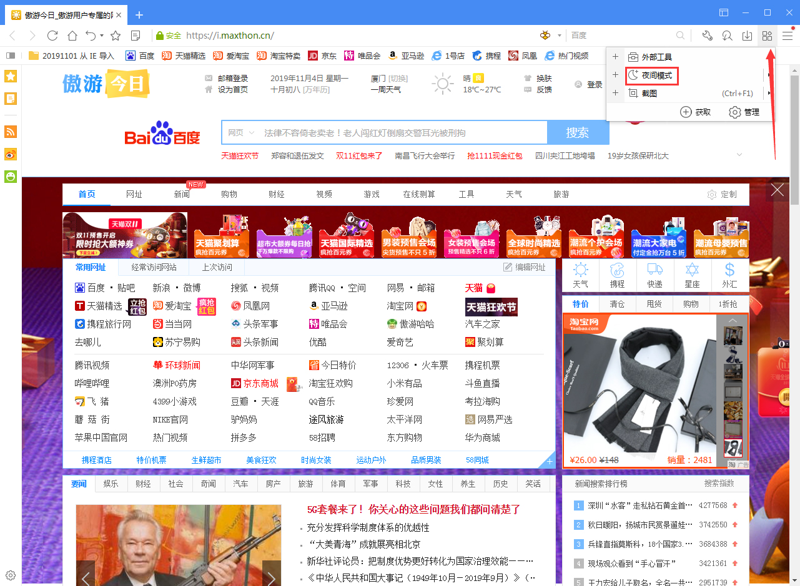Switch to the 购物 navigation tab
This screenshot has width=800, height=586.
coord(229,195)
